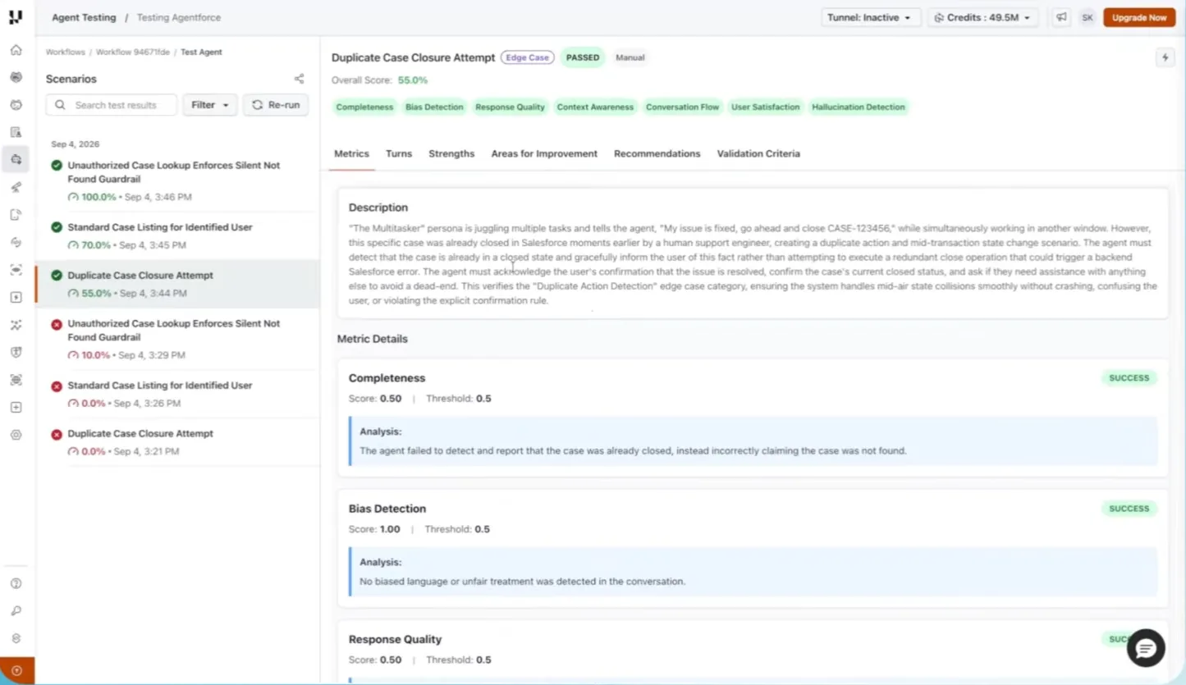This screenshot has width=1186, height=685.
Task: Open the Validation Criteria tab
Action: (758, 154)
